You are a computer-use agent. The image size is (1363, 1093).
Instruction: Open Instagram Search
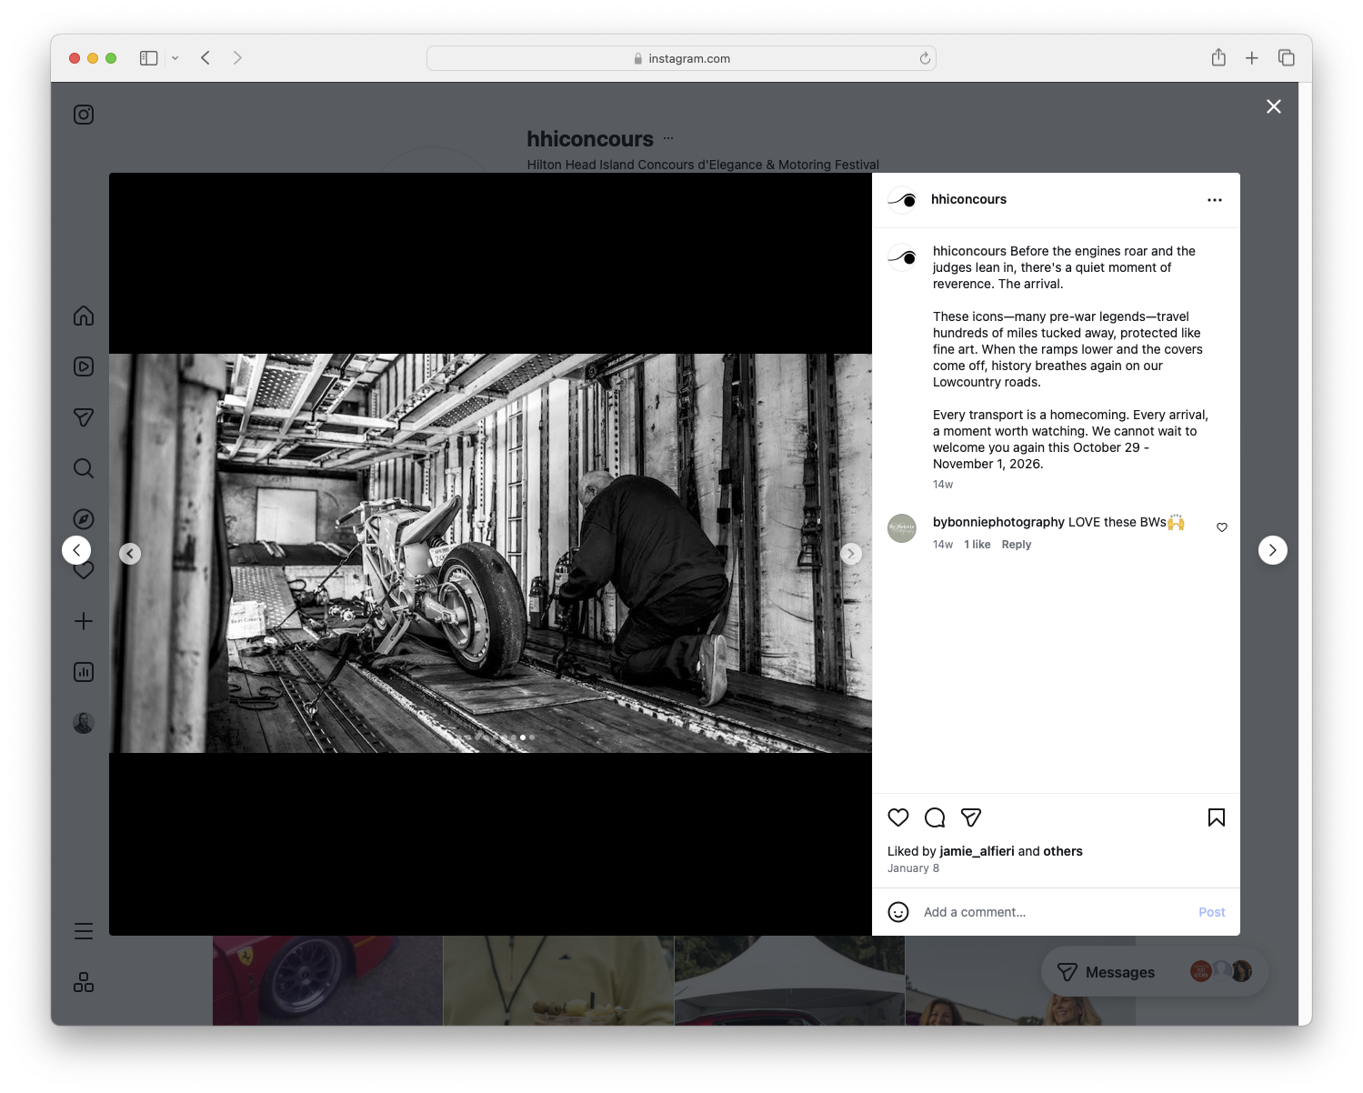(84, 467)
